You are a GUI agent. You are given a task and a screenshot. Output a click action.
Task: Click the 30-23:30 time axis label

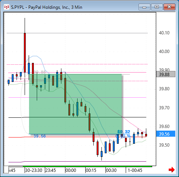(x=33, y=170)
